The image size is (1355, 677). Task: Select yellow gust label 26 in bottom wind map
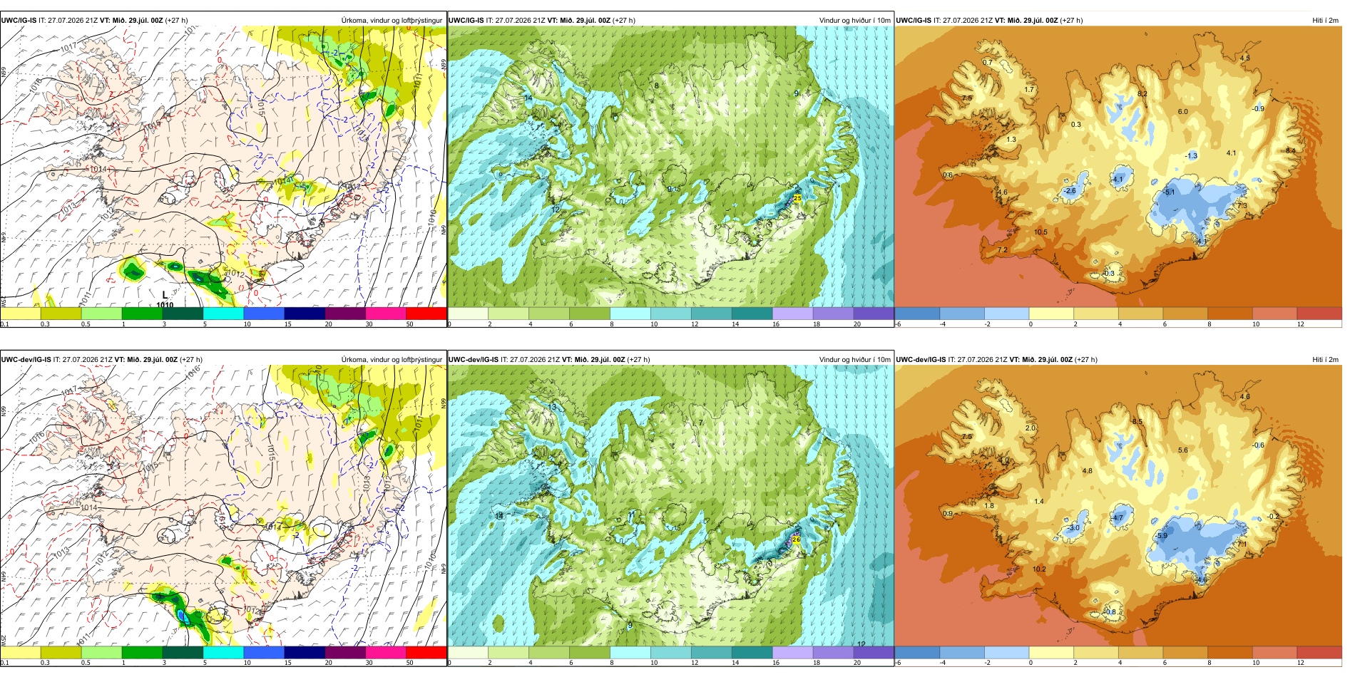click(796, 539)
